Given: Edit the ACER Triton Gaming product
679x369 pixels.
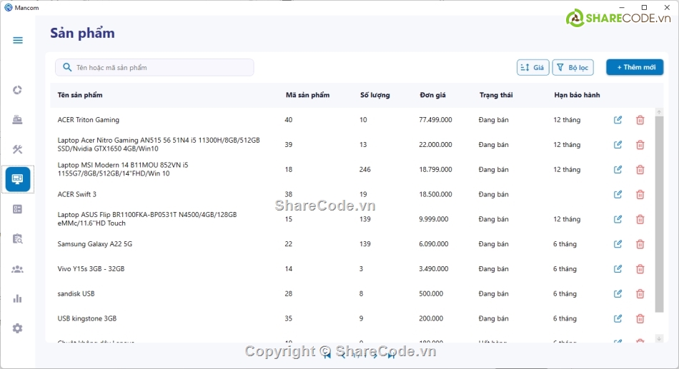Looking at the screenshot, I should (x=618, y=120).
